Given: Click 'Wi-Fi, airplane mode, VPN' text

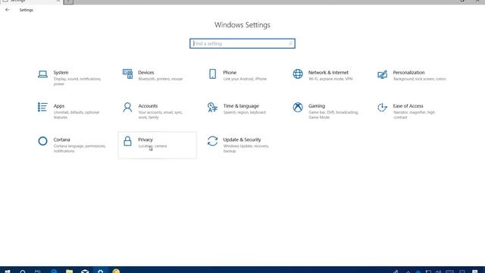Looking at the screenshot, I should [x=330, y=79].
